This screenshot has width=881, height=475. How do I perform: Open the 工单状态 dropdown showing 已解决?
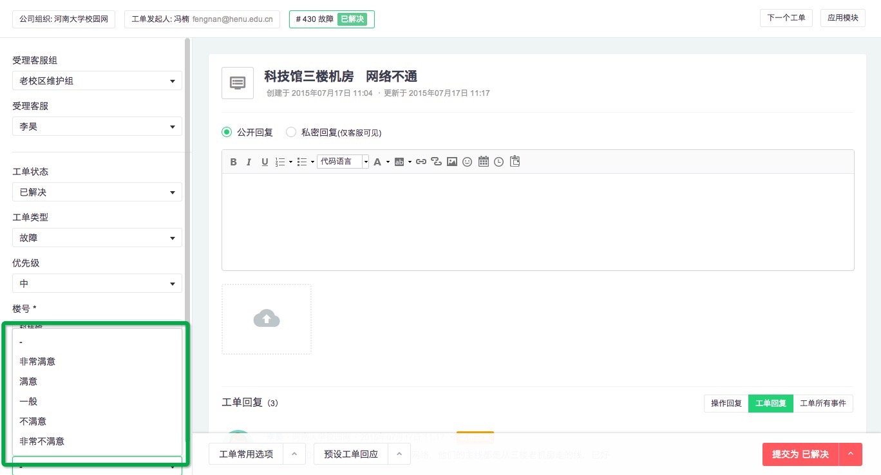pos(97,192)
